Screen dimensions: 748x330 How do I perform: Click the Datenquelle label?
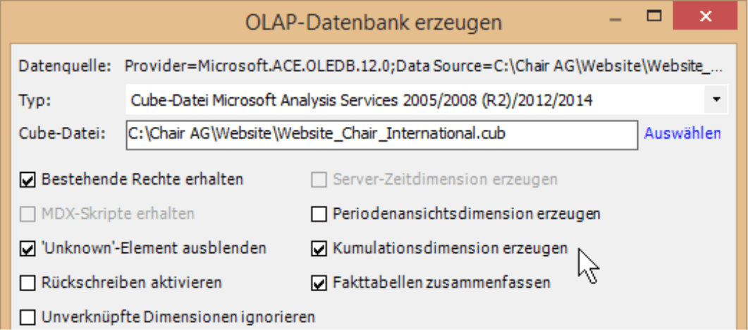point(65,66)
